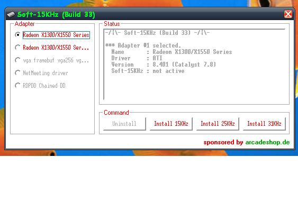
Task: Click the Uninstall button
Action: (124, 124)
